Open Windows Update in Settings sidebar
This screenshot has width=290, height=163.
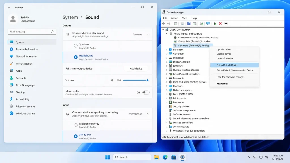pos(32,113)
